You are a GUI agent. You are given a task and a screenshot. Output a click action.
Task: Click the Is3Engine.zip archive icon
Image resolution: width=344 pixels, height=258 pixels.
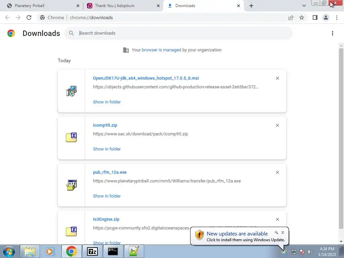click(x=71, y=231)
